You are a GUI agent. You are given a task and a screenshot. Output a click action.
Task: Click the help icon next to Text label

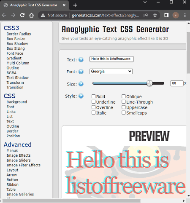coord(81,60)
